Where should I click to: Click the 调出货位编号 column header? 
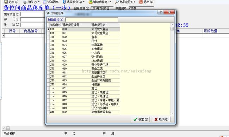click(76, 25)
